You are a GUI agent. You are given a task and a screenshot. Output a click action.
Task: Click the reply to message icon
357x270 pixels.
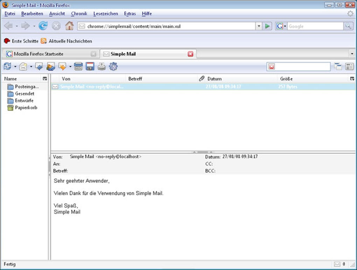[39, 67]
